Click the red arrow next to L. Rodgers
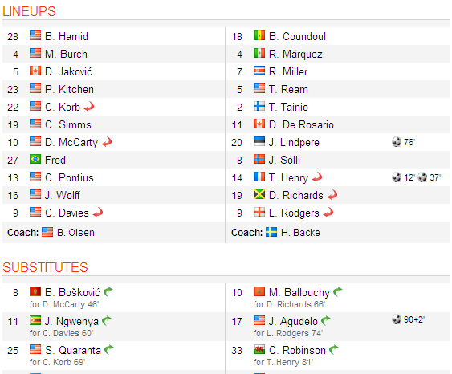452x374 pixels. pos(328,213)
